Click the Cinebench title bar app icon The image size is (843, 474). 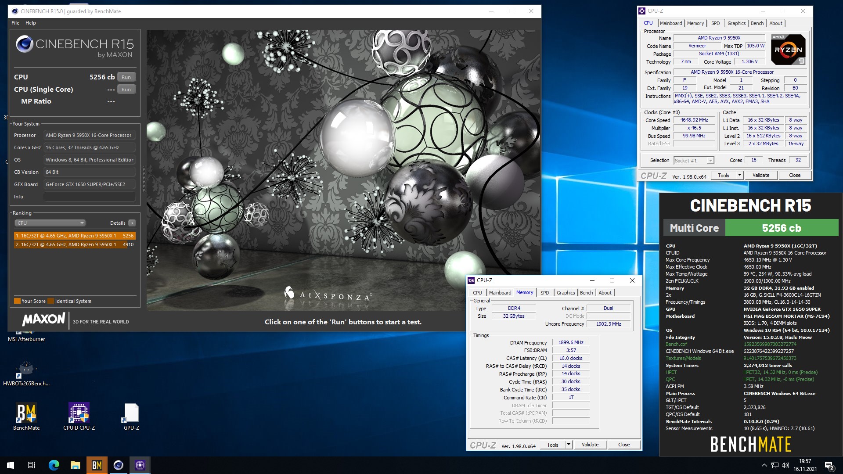[x=15, y=11]
